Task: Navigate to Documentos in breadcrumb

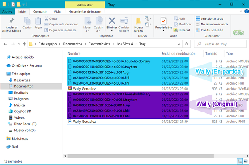Action: pyautogui.click(x=73, y=44)
